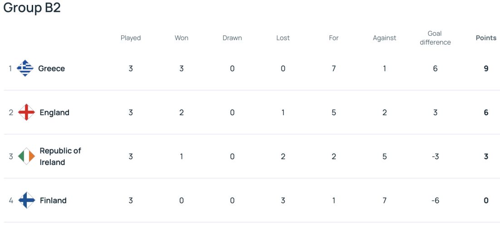Click the Finland flag icon

pyautogui.click(x=26, y=200)
